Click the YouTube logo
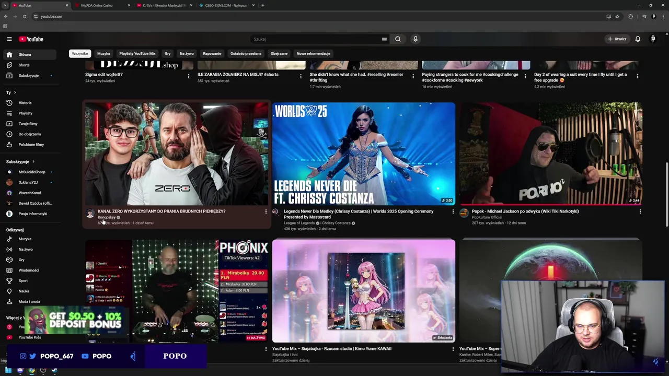669x376 pixels. (31, 39)
